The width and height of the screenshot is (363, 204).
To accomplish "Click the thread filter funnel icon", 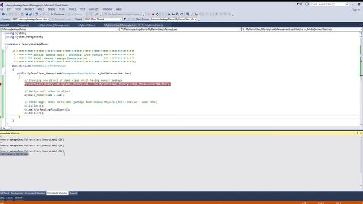I will tap(125, 19).
